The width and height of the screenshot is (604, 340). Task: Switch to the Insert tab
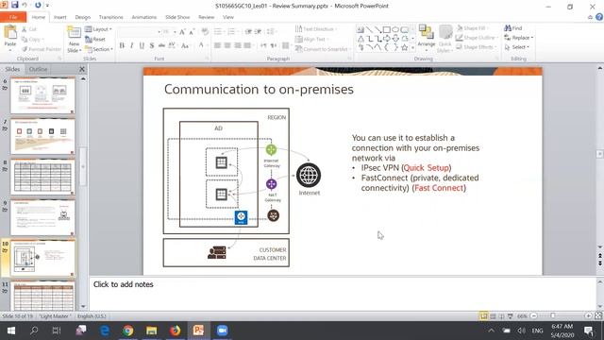pos(59,17)
